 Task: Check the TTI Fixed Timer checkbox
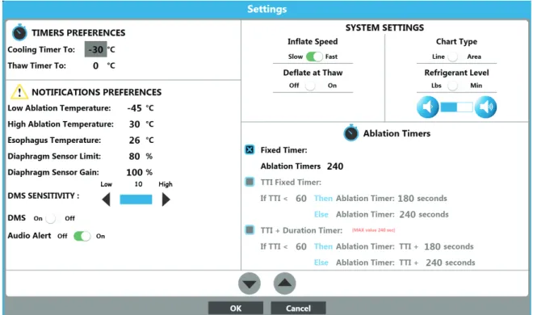(250, 182)
